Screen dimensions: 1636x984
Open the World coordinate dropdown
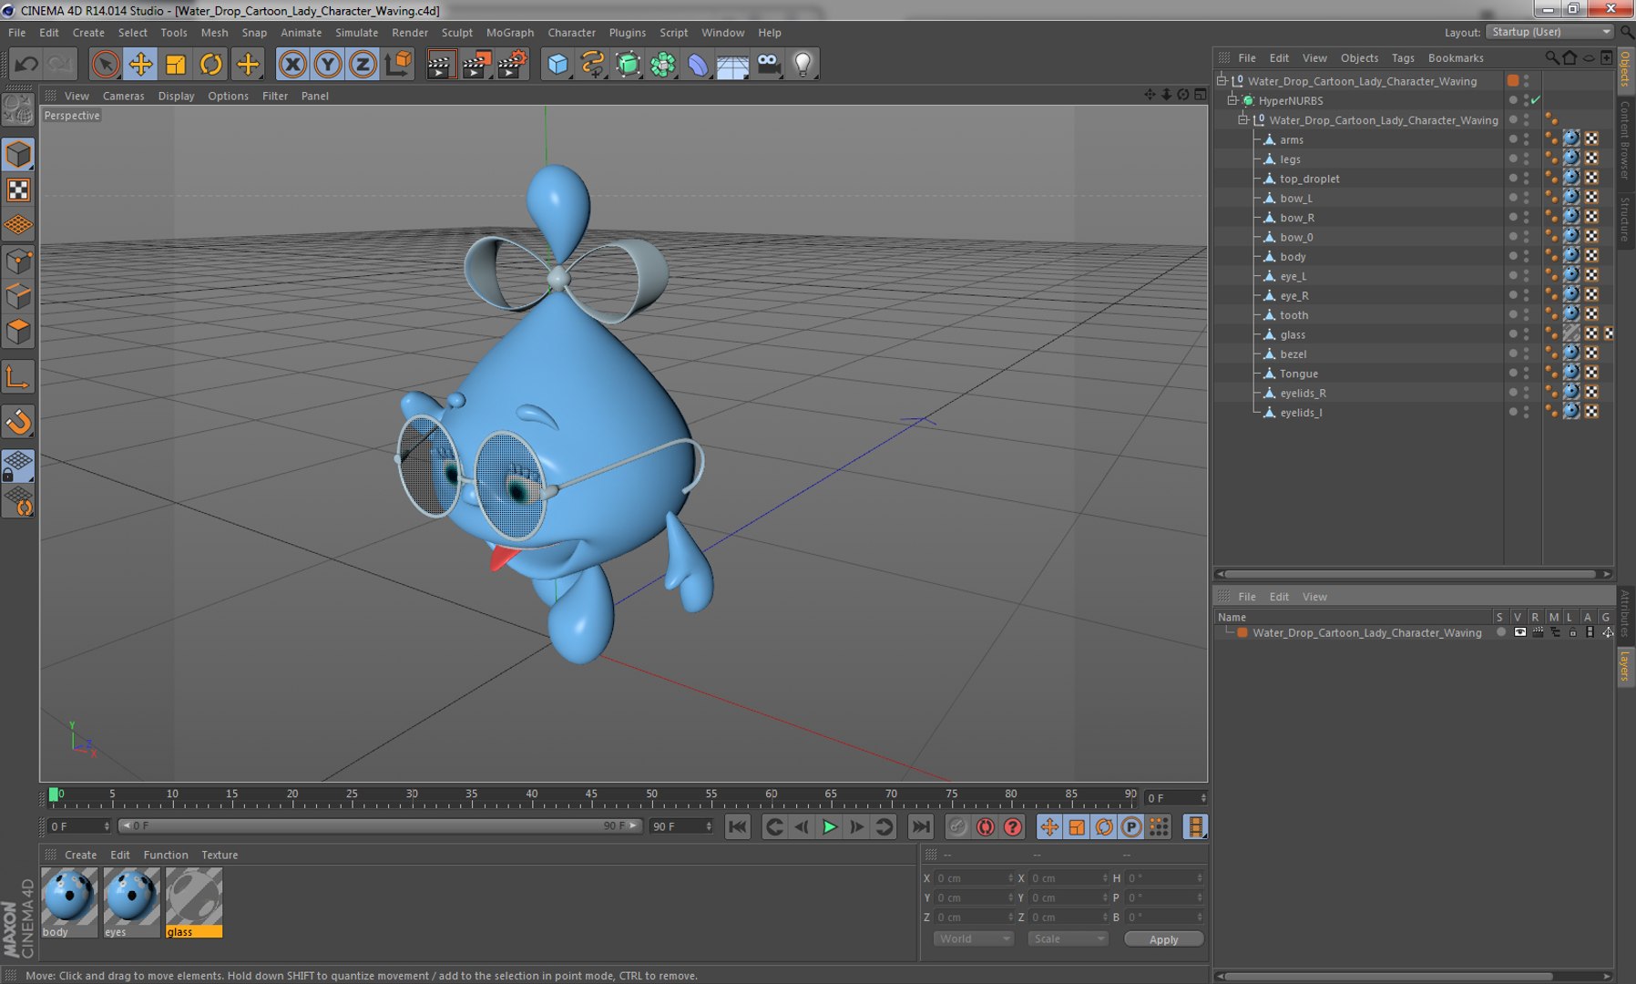coord(973,938)
